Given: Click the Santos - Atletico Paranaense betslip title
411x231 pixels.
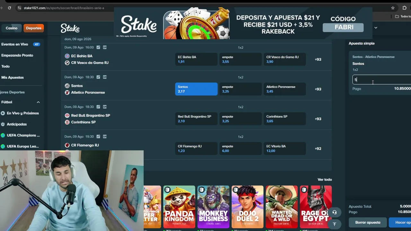Looking at the screenshot, I should click(x=373, y=57).
